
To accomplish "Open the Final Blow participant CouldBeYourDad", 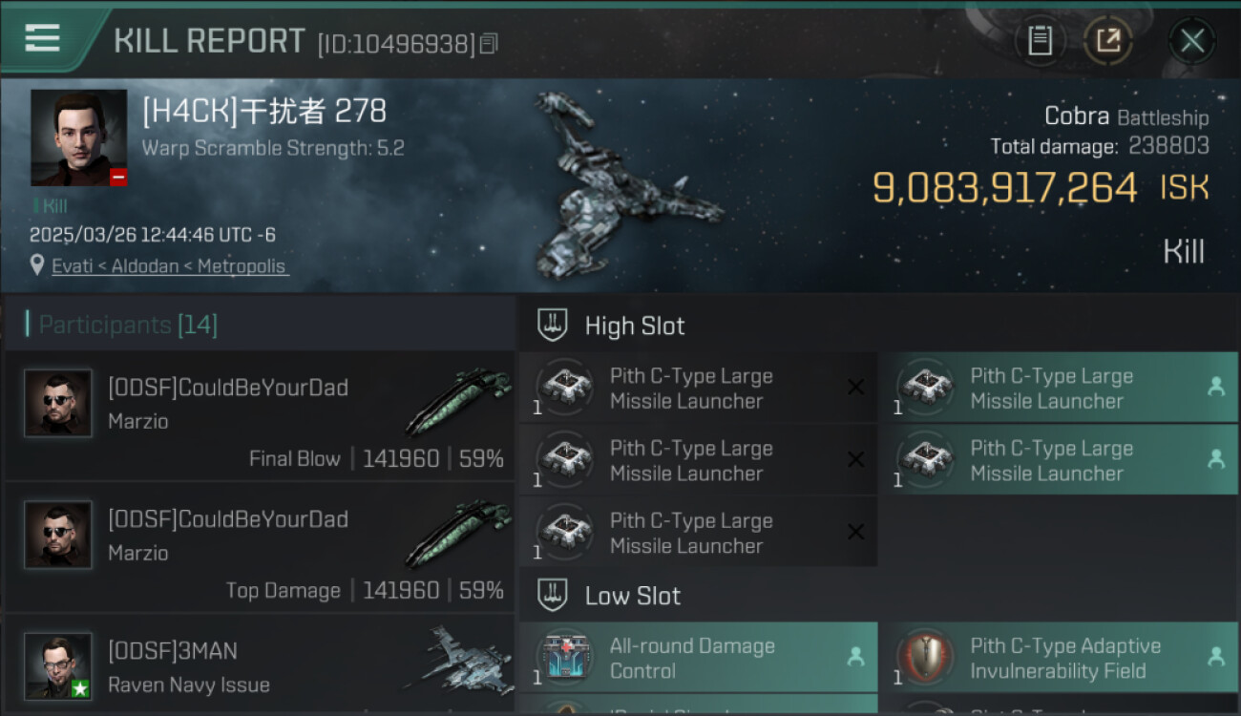I will tap(260, 416).
